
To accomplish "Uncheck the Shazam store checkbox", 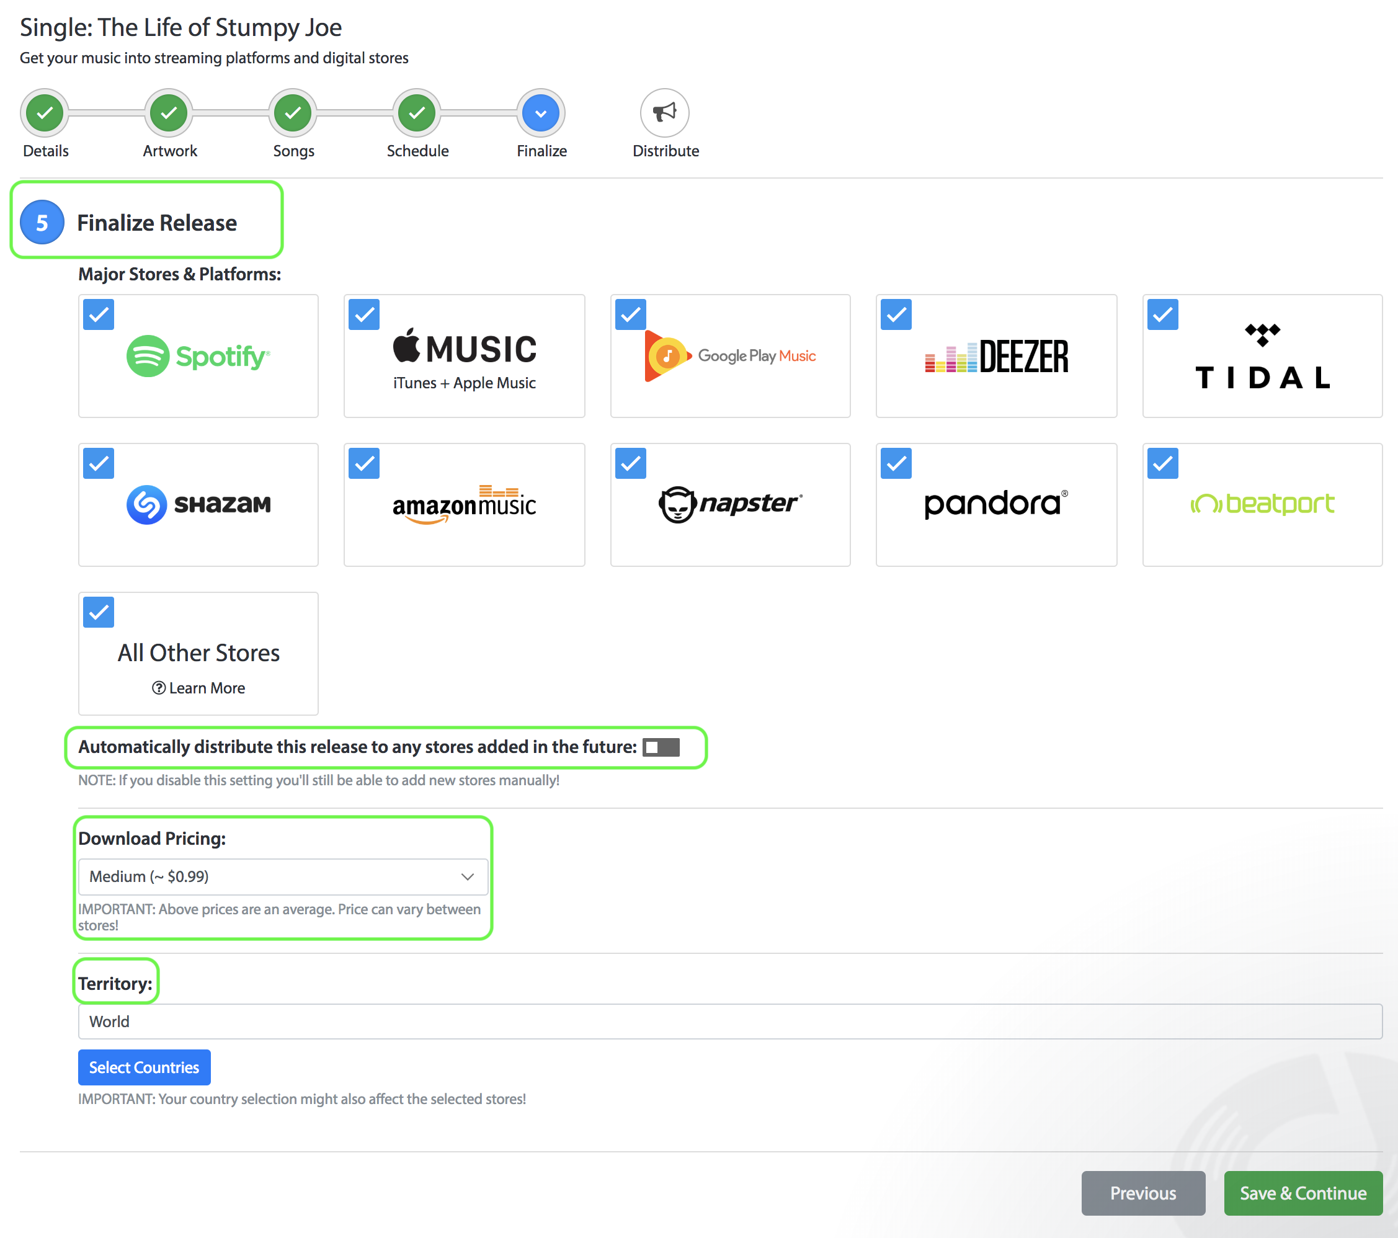I will coord(99,464).
